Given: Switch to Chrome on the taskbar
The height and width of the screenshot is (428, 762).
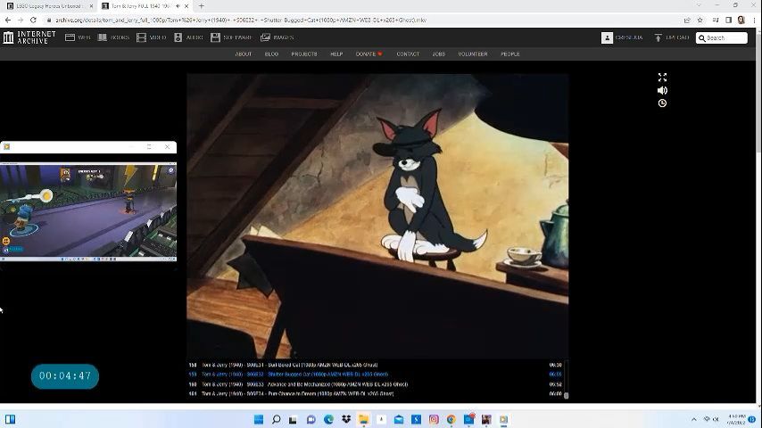Looking at the screenshot, I should (x=451, y=419).
